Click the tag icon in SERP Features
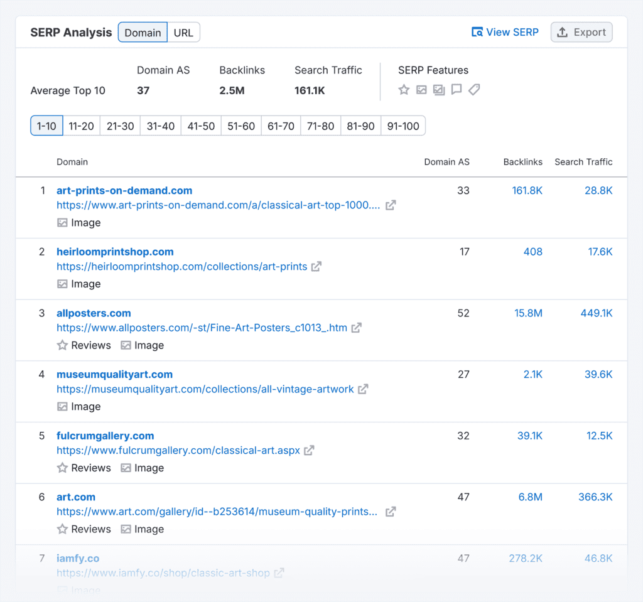Screen dimensions: 643x602 474,90
